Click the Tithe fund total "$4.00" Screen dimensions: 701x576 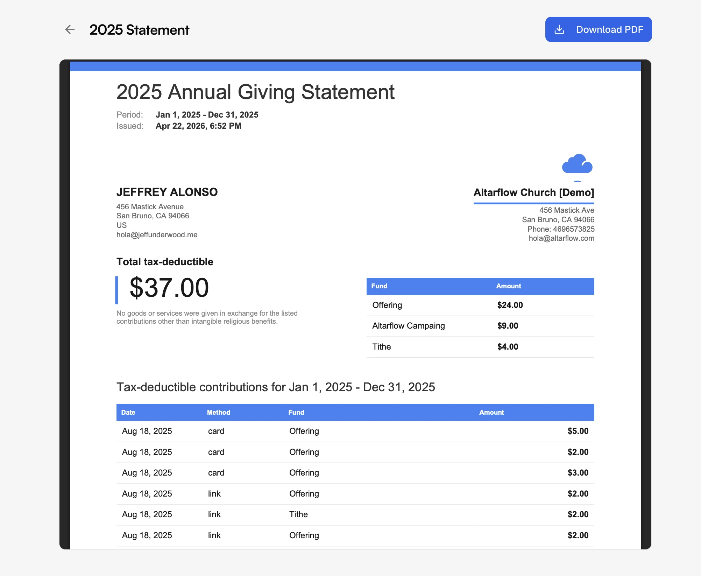point(508,347)
